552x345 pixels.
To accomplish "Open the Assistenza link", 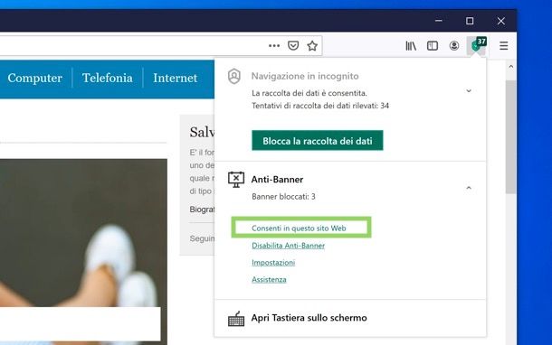I will (269, 279).
